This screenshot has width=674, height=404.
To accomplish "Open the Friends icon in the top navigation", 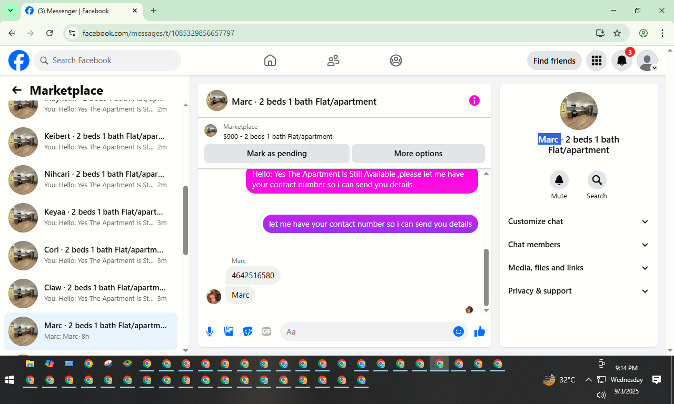I will 333,60.
